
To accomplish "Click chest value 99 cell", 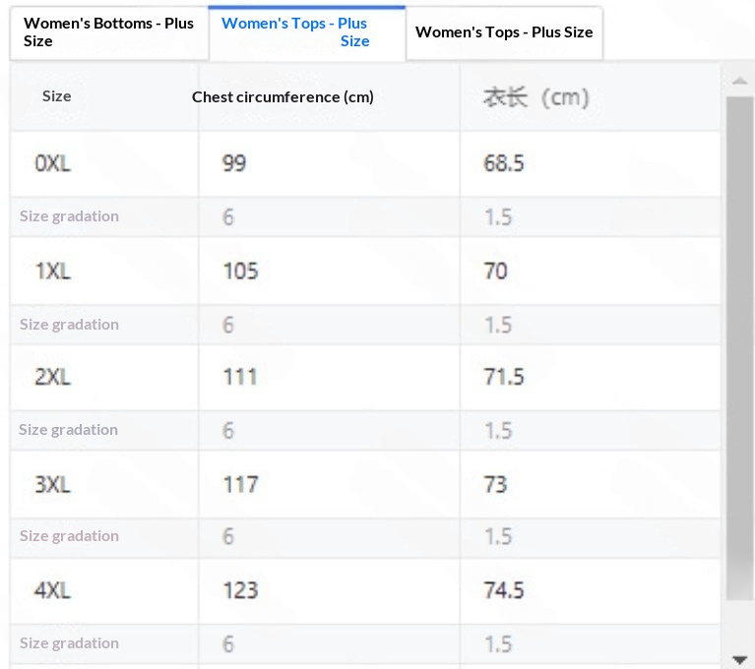I will (234, 163).
